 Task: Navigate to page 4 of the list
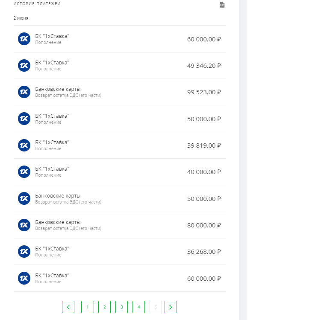(138, 307)
